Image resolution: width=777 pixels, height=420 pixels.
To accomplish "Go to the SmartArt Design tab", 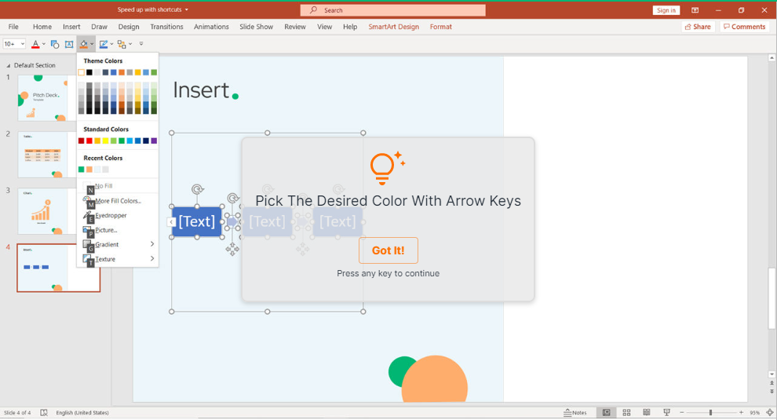I will pos(393,27).
